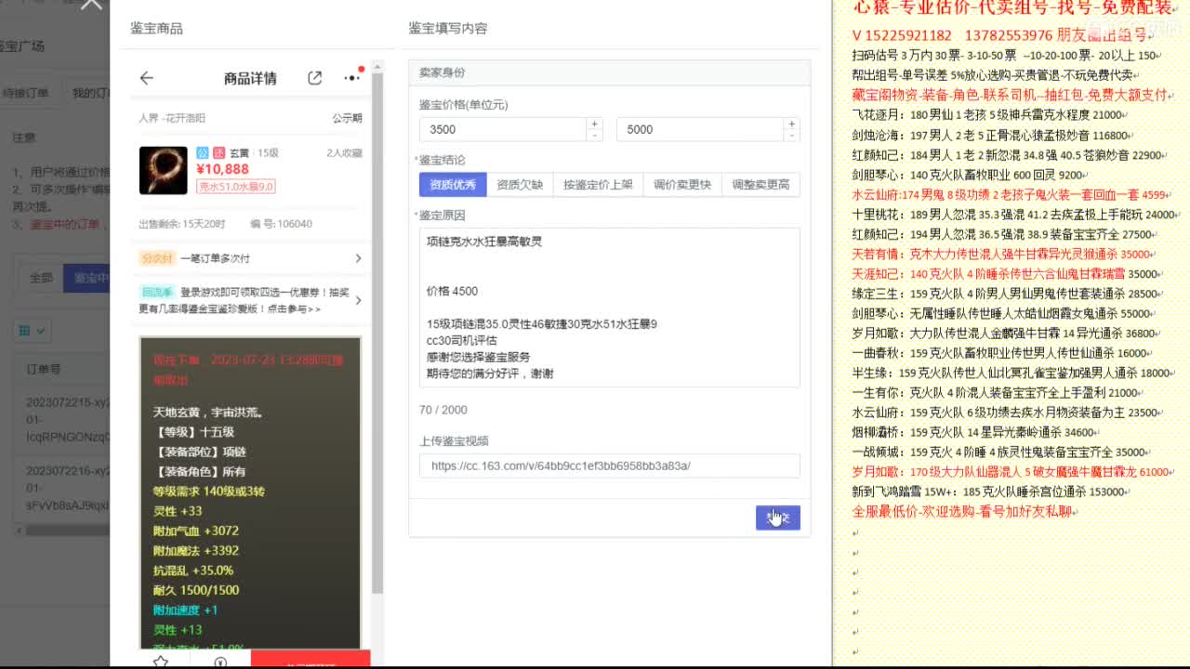Screen dimensions: 1190x669
Task: Open the three-dot more options menu
Action: click(351, 77)
